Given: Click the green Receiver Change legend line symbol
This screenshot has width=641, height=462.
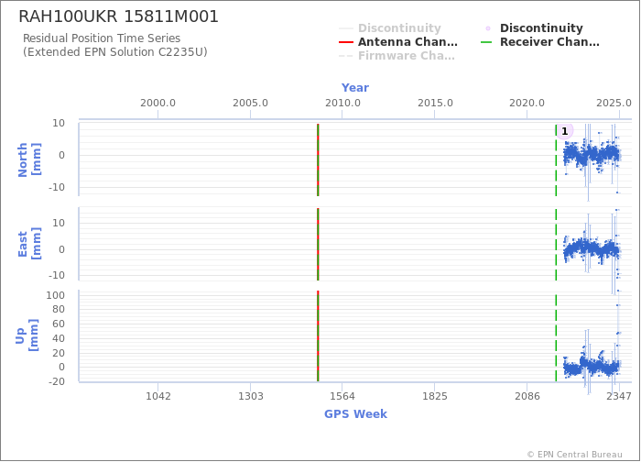Looking at the screenshot, I should [486, 42].
